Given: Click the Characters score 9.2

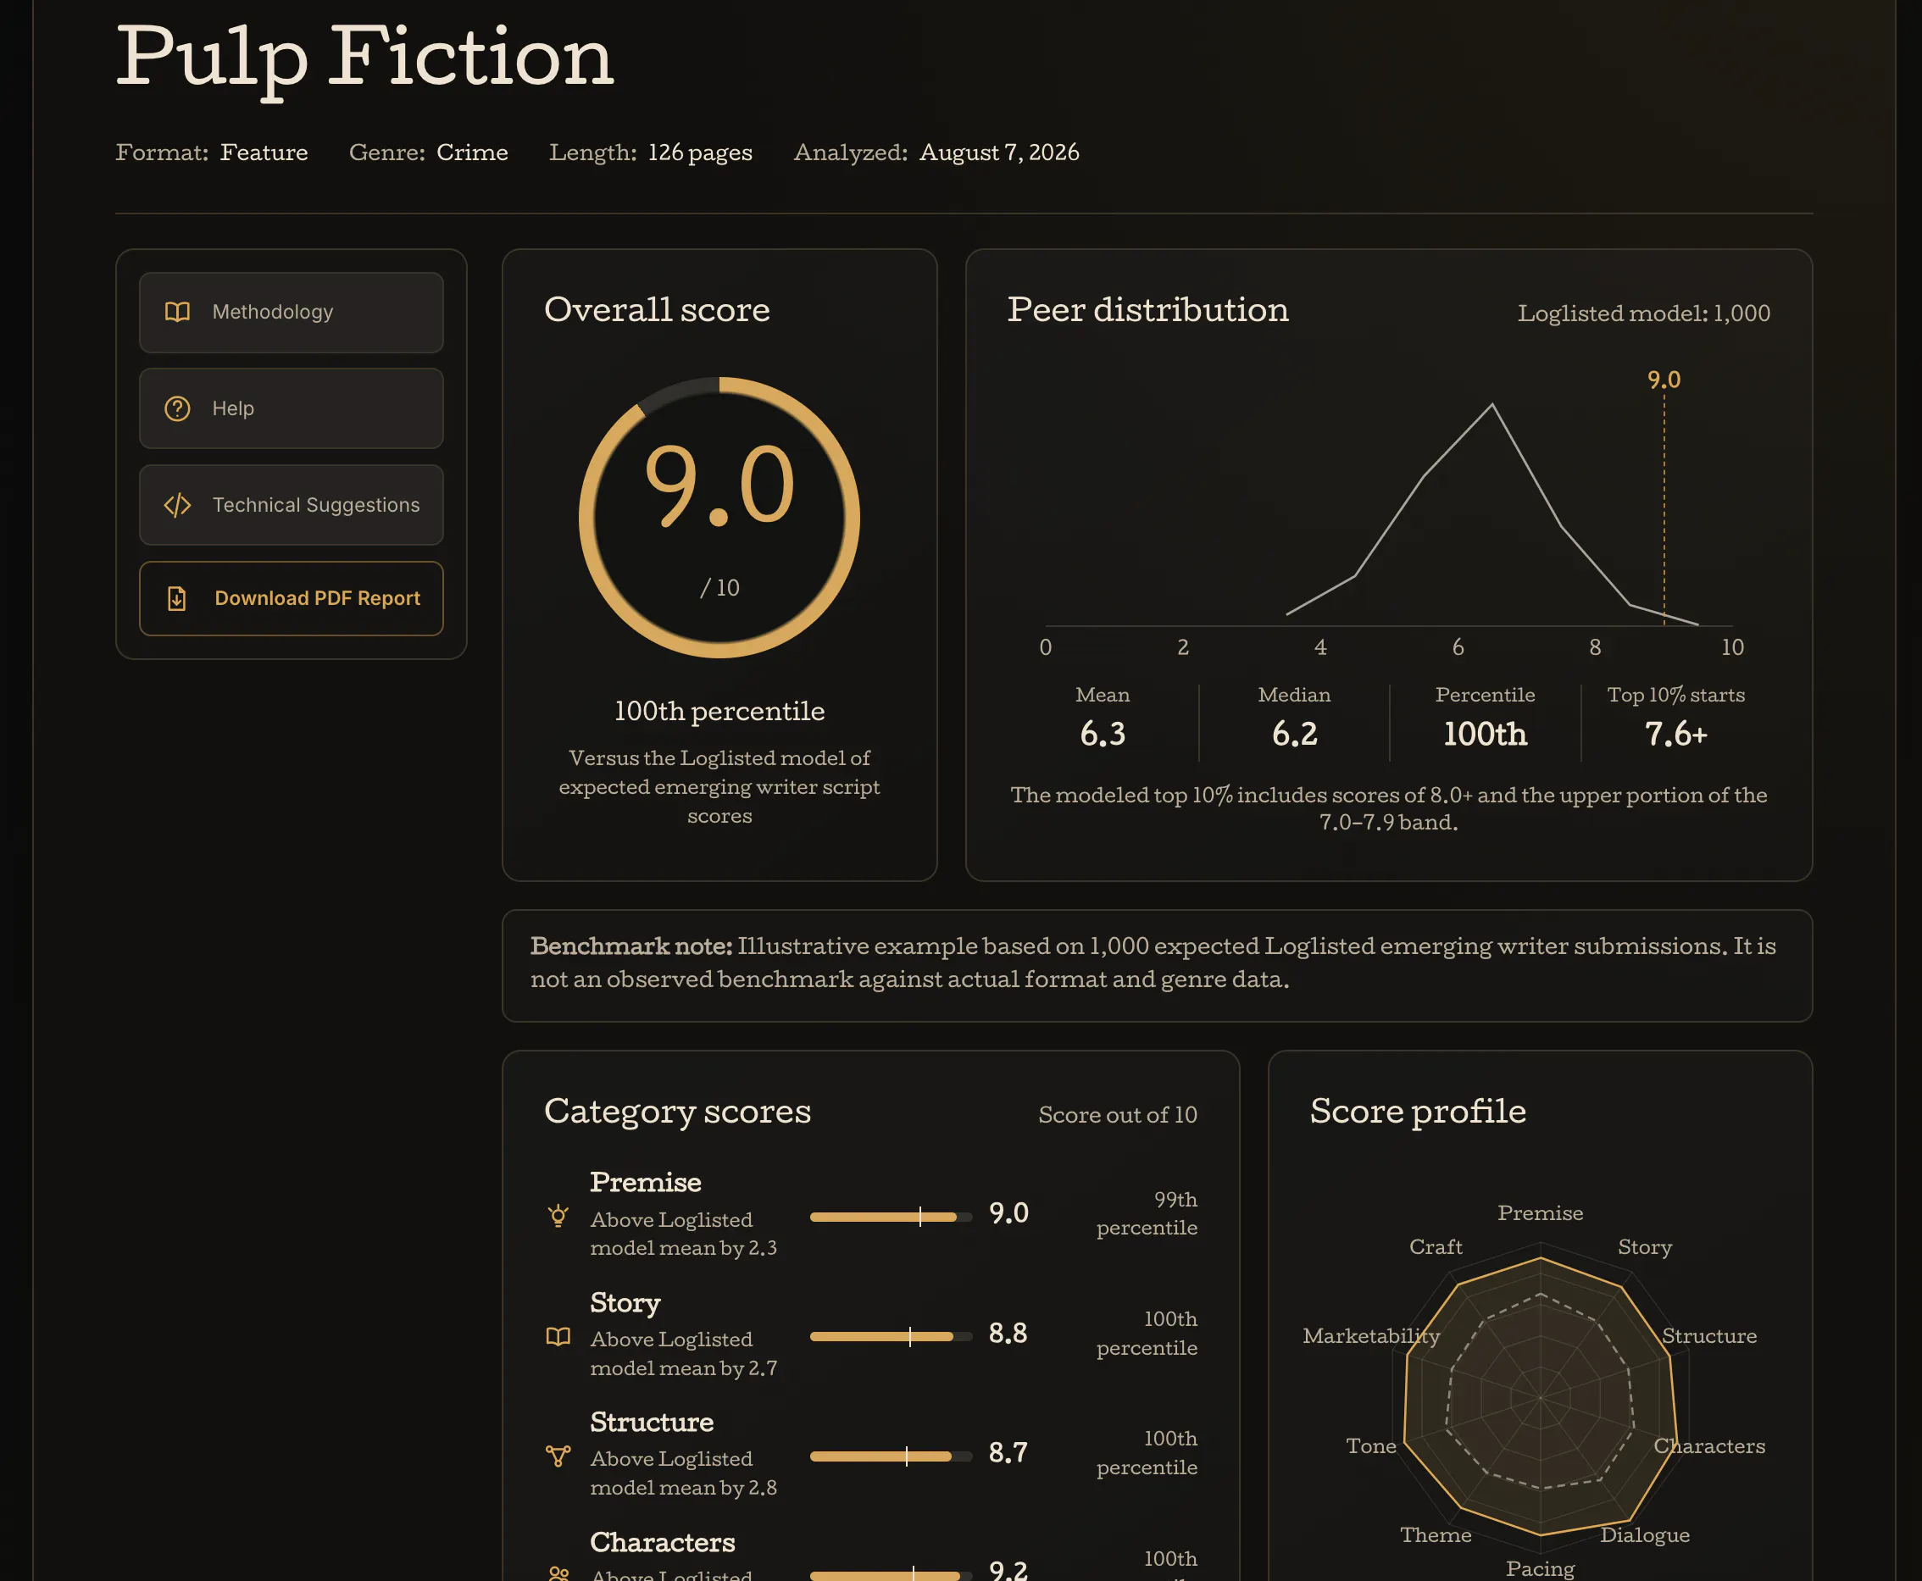Looking at the screenshot, I should tap(1008, 1571).
